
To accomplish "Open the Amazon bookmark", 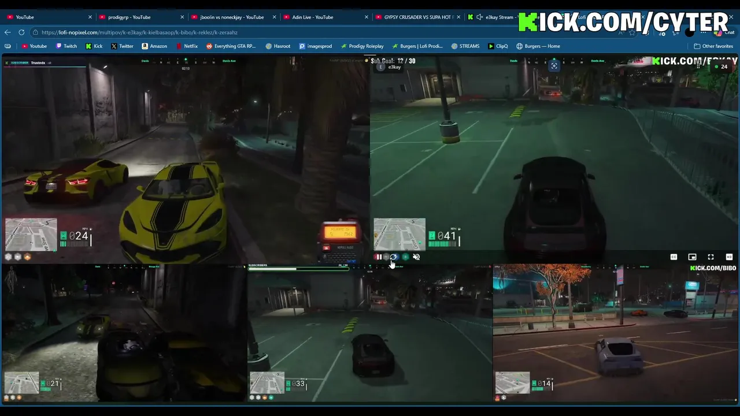I will tap(154, 46).
